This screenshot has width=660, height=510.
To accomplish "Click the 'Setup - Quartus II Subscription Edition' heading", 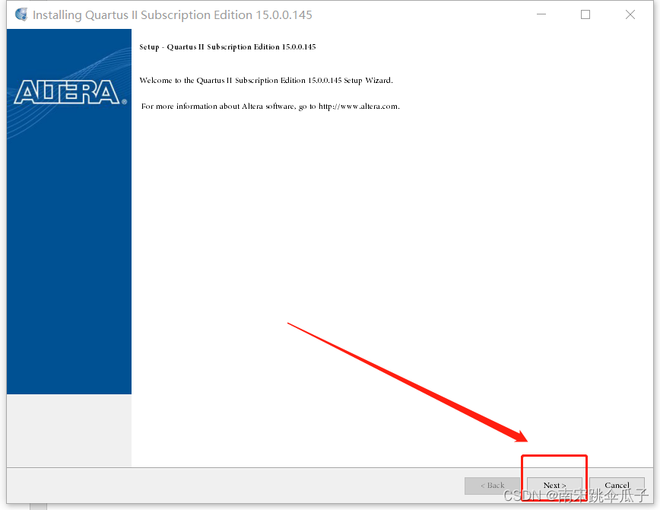I will (x=227, y=46).
